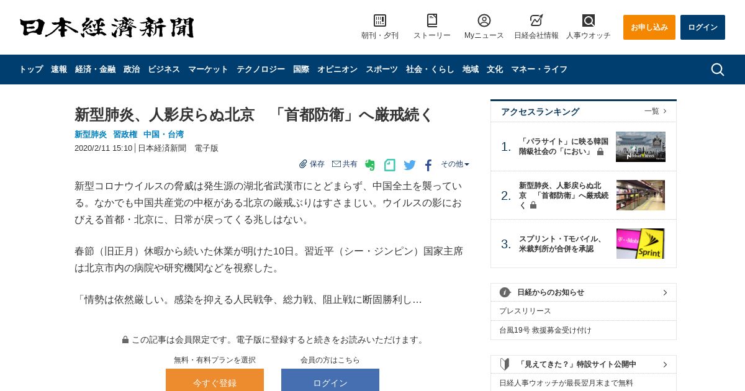Share the article to Evernote
745x391 pixels.
click(x=370, y=165)
